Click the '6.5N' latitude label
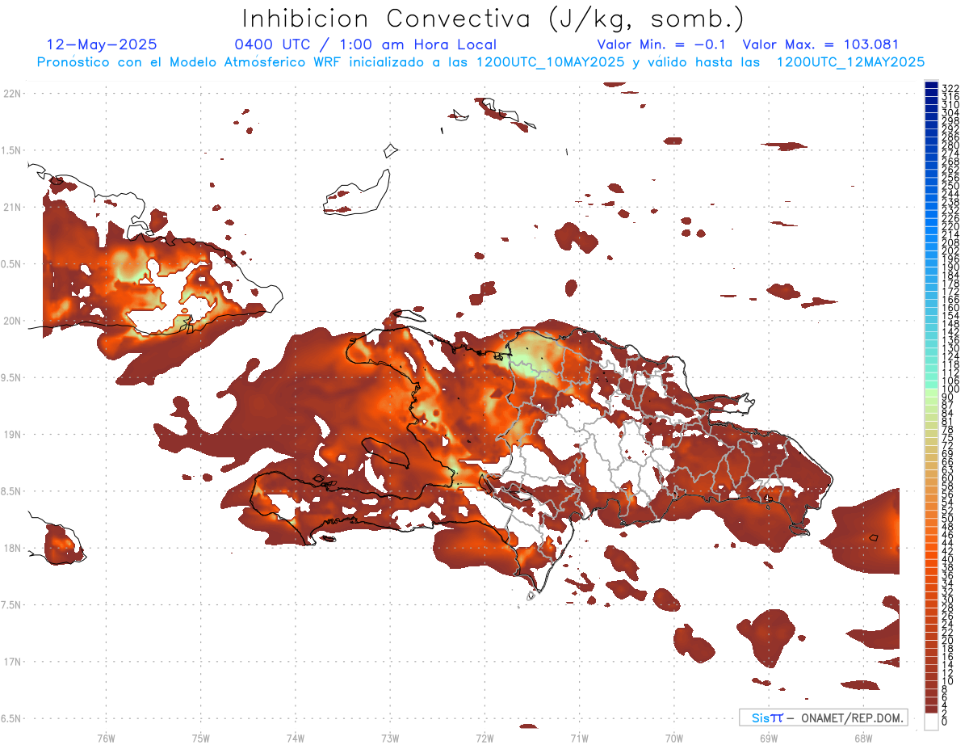 pyautogui.click(x=11, y=718)
